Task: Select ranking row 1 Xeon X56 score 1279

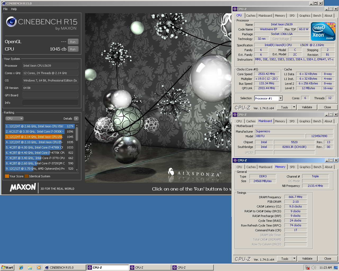Action: (40, 126)
